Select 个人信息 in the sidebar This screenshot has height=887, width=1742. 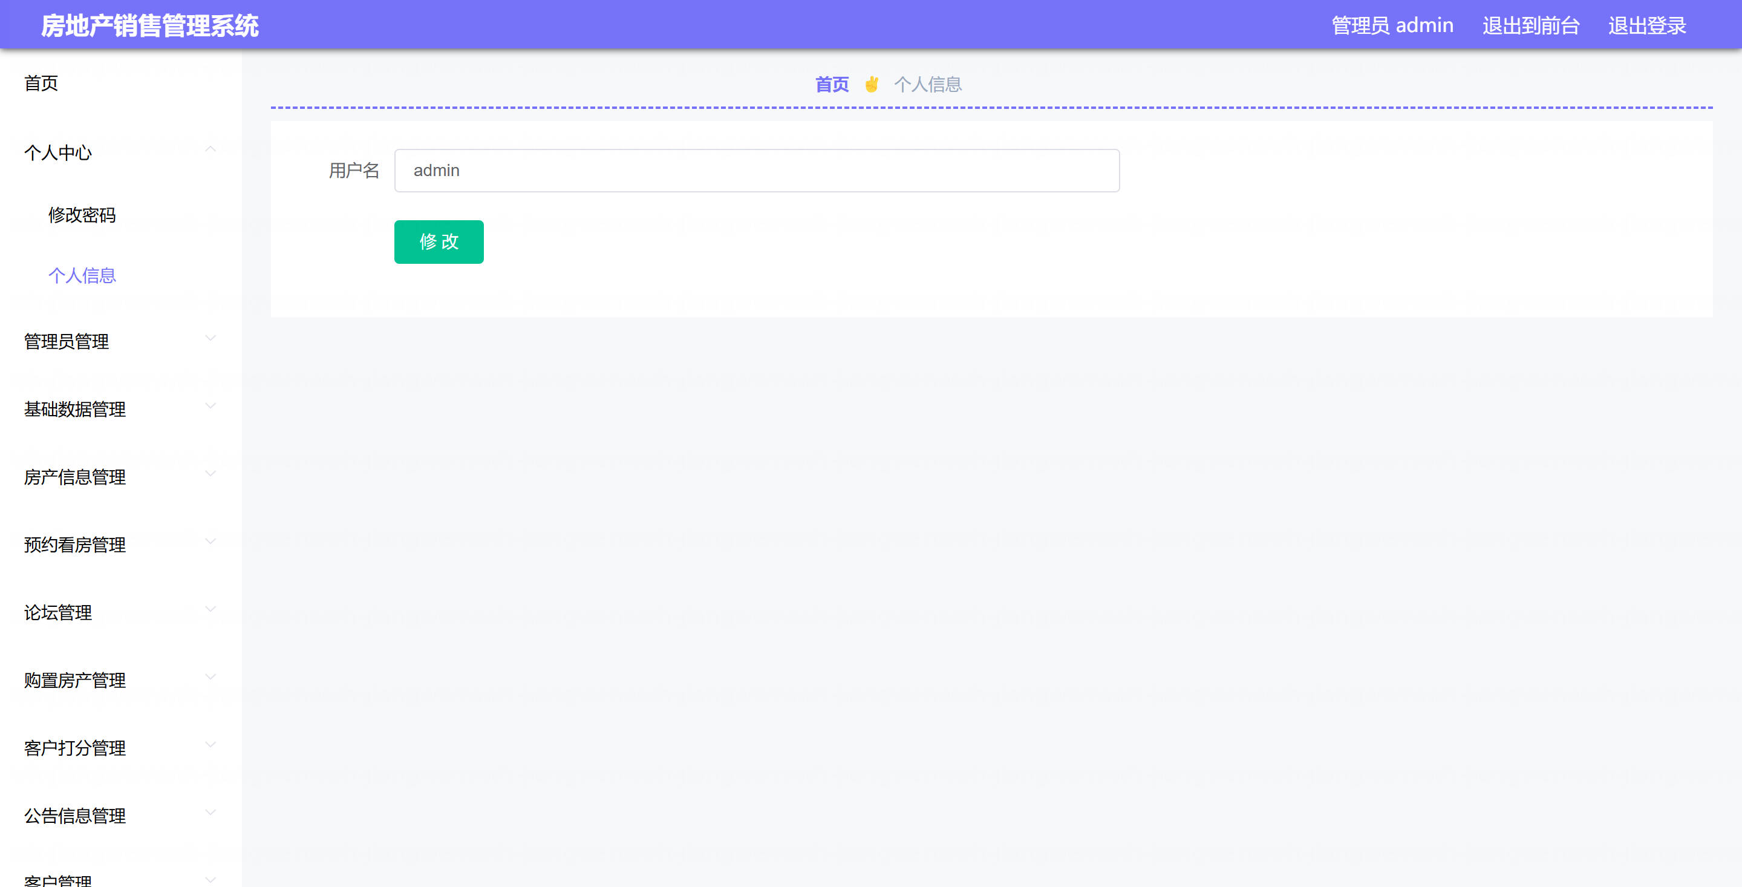click(82, 275)
